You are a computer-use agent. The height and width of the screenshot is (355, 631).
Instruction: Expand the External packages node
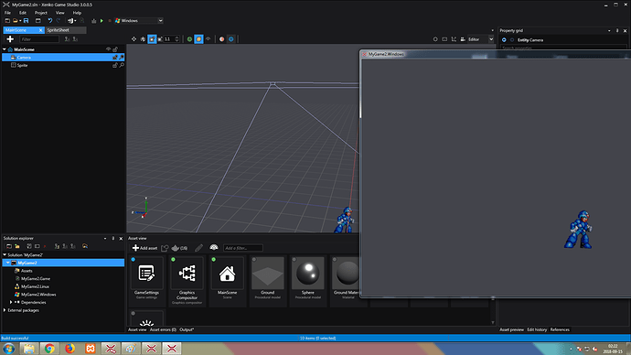[5, 310]
